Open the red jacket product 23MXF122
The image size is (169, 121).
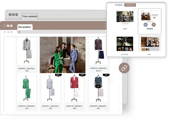pyautogui.click(x=74, y=92)
